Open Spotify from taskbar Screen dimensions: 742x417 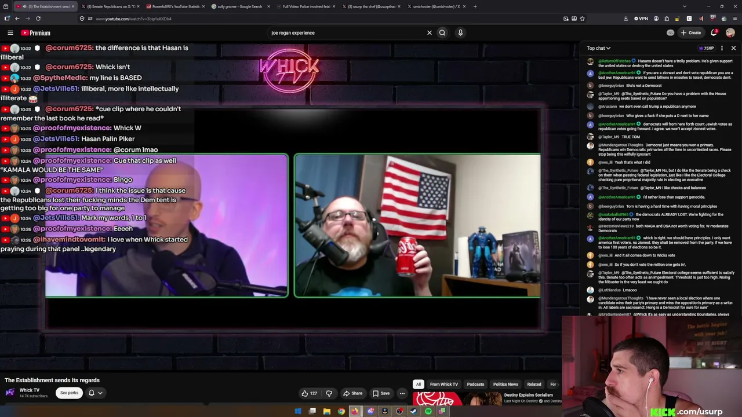(x=428, y=411)
